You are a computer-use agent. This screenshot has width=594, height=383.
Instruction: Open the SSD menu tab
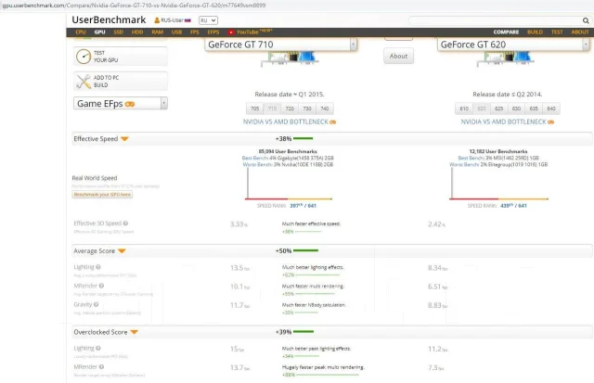119,32
